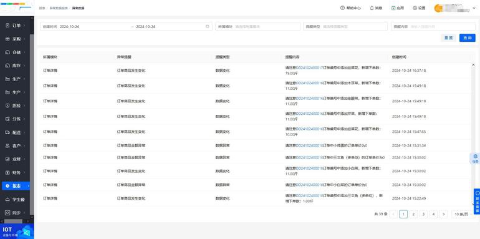
Task: Open the 应用 icon in header
Action: (393, 8)
